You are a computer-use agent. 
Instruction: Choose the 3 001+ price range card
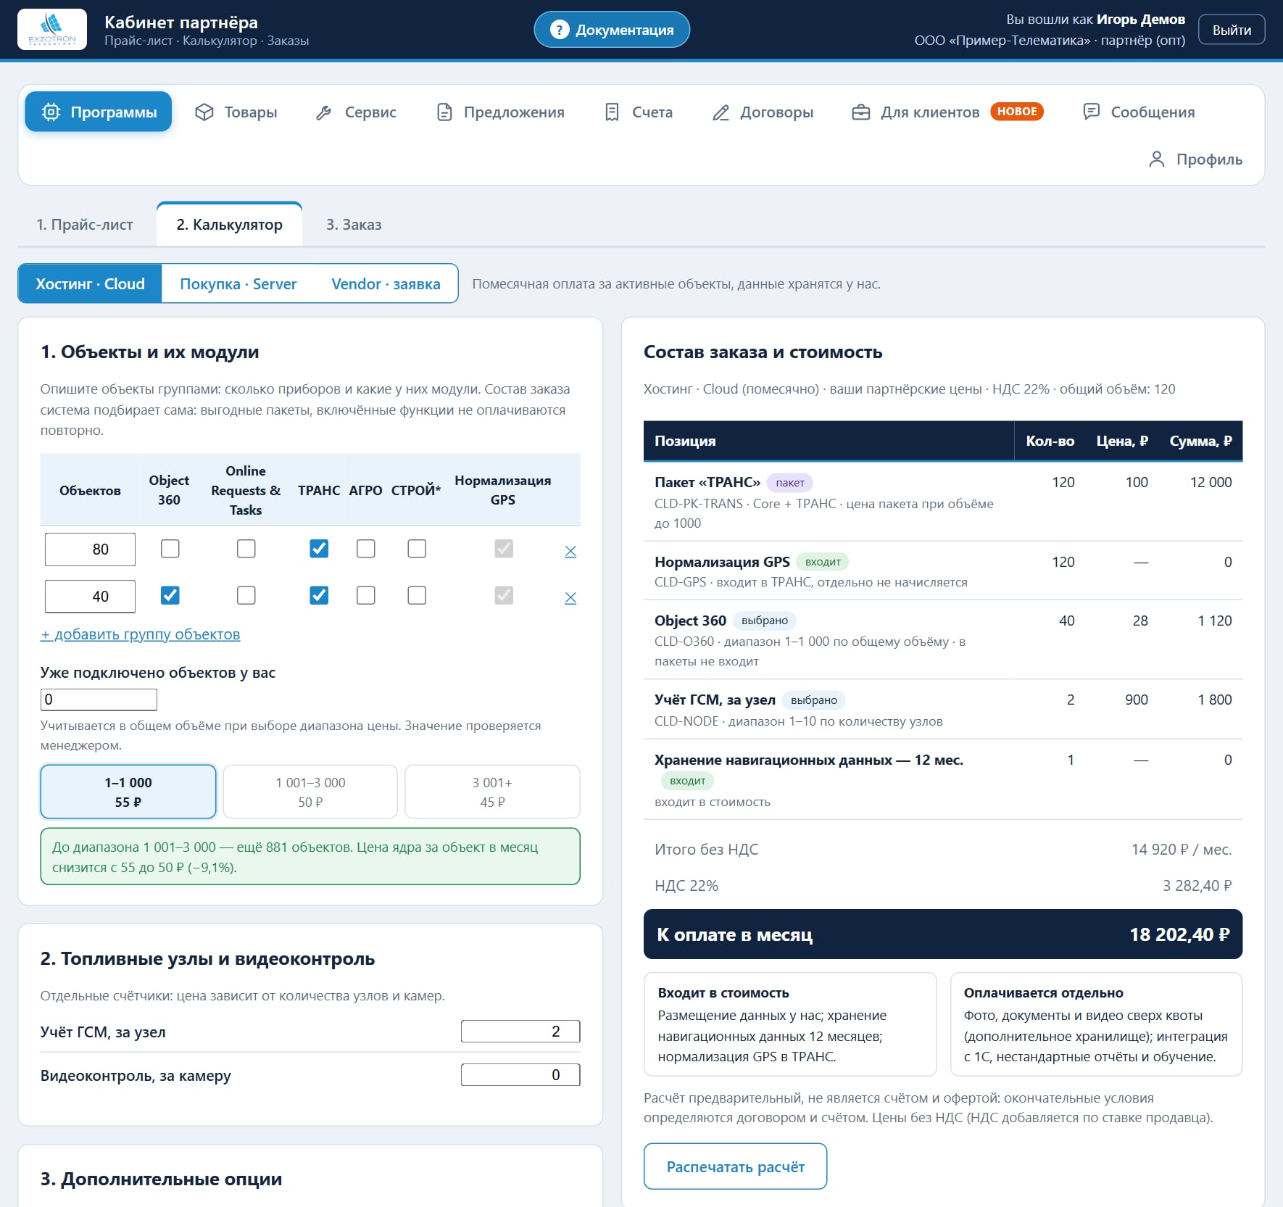pyautogui.click(x=492, y=792)
